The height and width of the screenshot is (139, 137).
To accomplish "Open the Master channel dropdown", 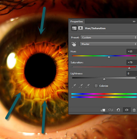I will (x=108, y=44).
